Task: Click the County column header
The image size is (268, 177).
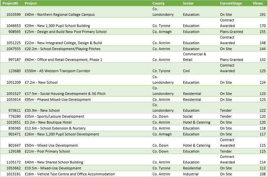Action: [x=158, y=3]
